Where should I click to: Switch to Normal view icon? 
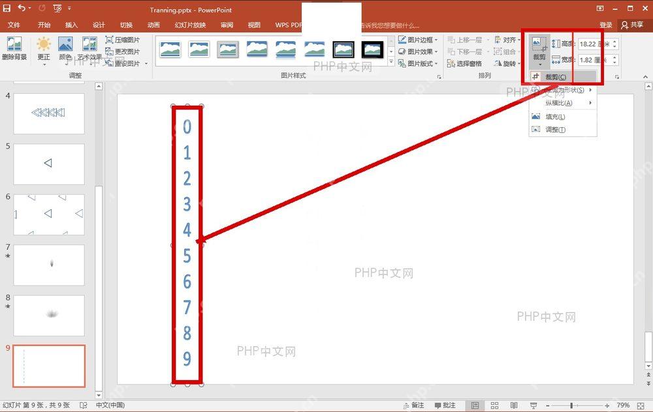(x=475, y=405)
